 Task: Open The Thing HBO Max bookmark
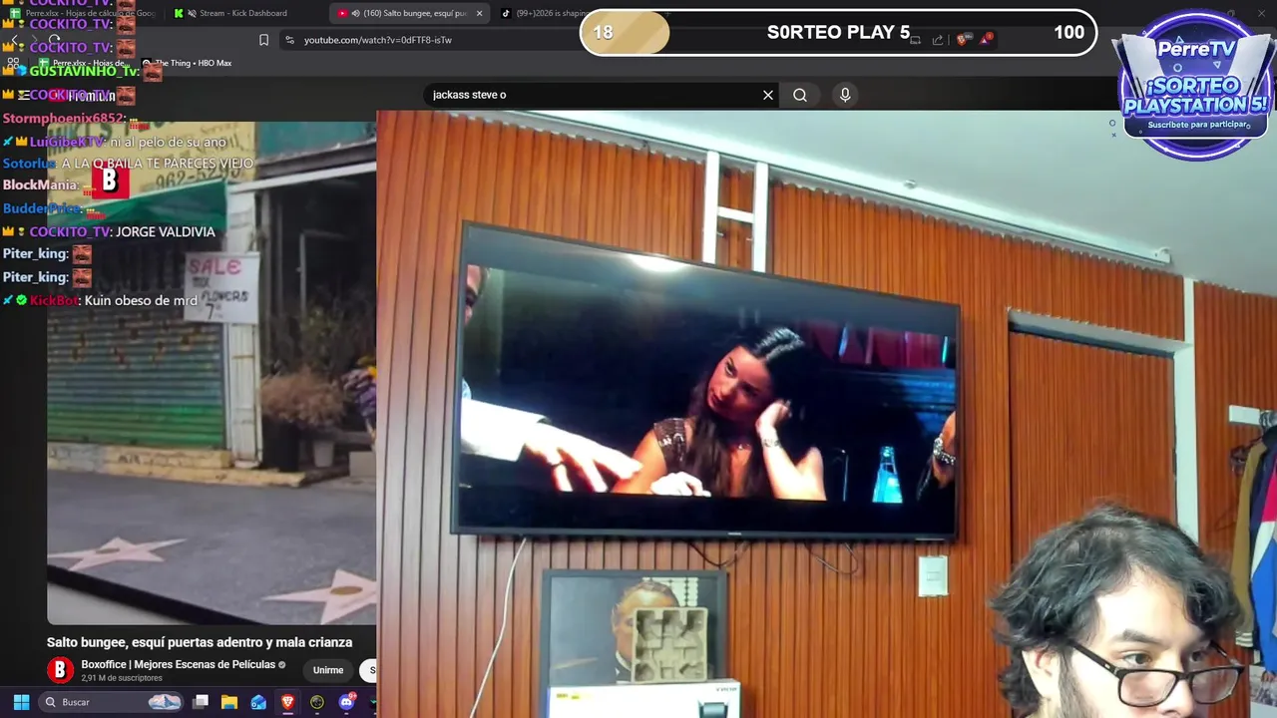pyautogui.click(x=187, y=63)
